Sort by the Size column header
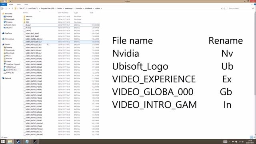Viewport: 256px width, 144px height. tap(92, 13)
